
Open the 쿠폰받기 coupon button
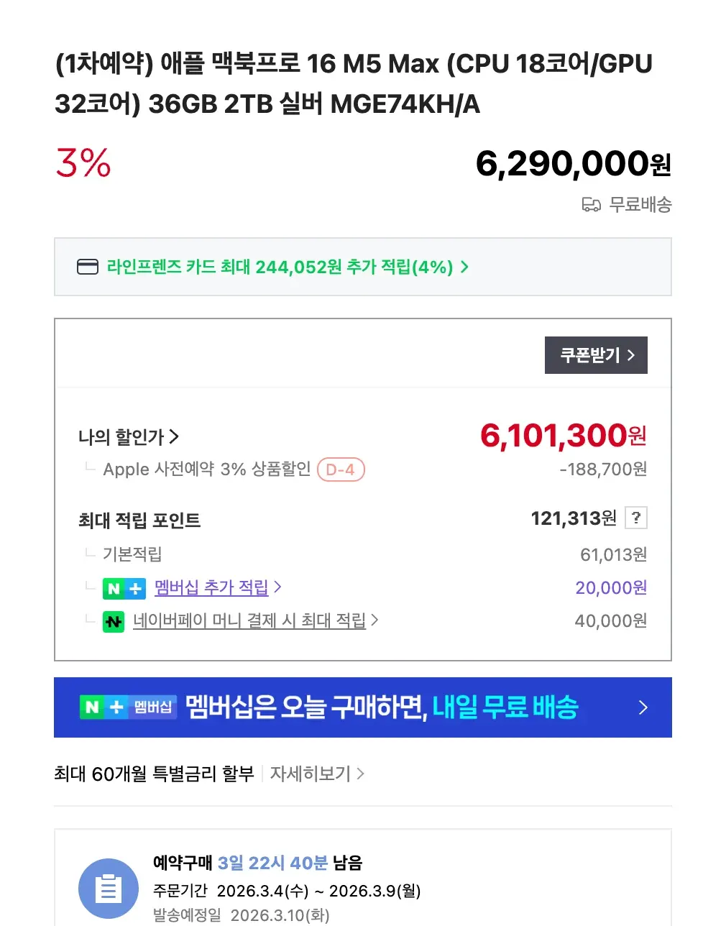[x=596, y=355]
